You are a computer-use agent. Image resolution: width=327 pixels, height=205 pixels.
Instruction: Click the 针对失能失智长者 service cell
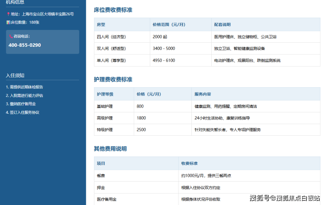[256, 130]
